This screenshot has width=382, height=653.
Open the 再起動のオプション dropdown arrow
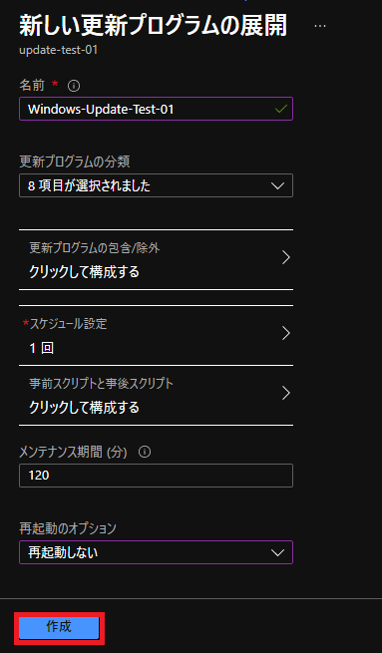[277, 552]
